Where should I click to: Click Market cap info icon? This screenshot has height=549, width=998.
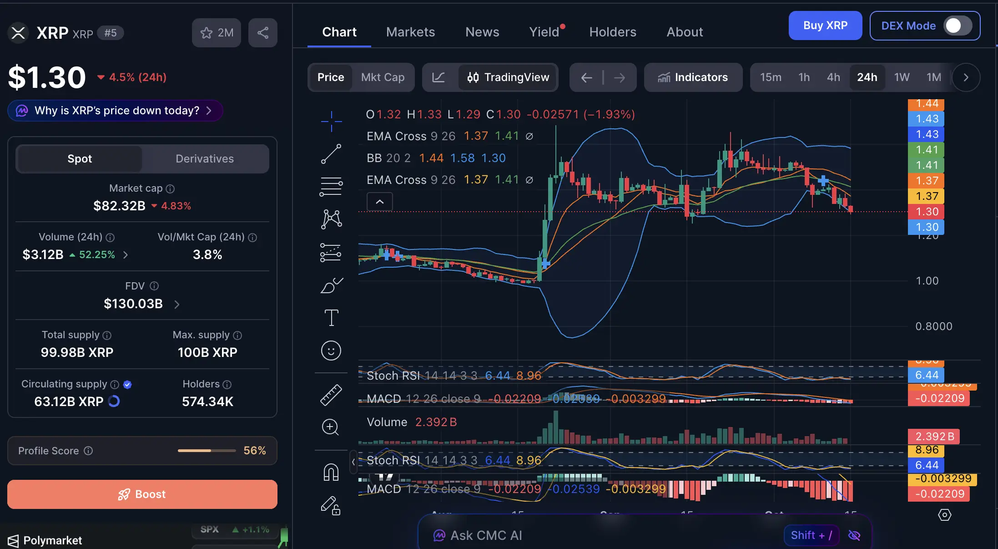point(170,188)
